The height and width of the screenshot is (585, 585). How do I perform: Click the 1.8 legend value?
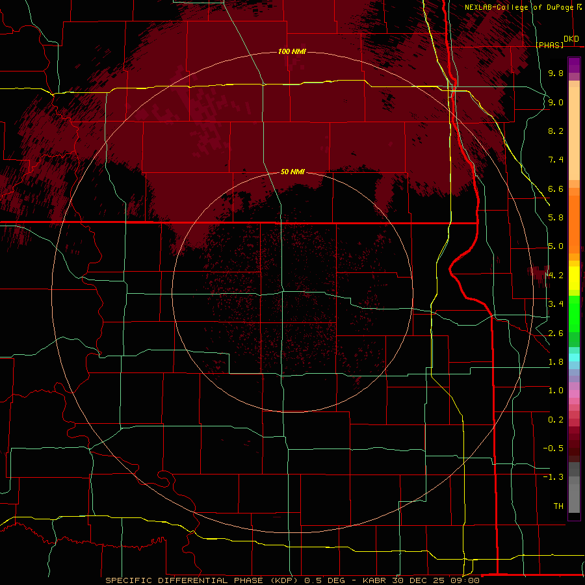(556, 362)
